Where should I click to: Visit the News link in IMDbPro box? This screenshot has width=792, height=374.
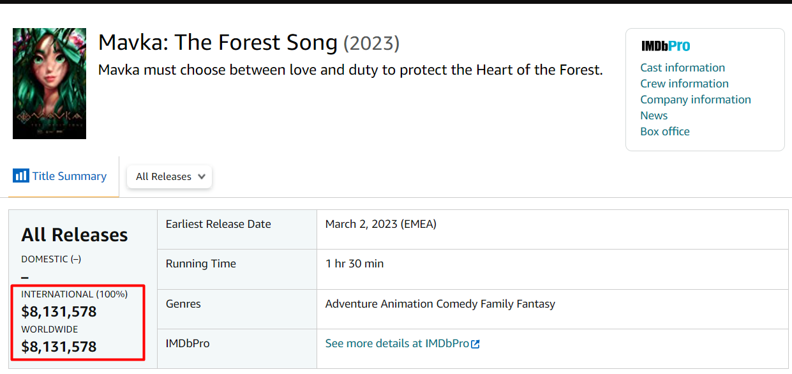pyautogui.click(x=654, y=116)
